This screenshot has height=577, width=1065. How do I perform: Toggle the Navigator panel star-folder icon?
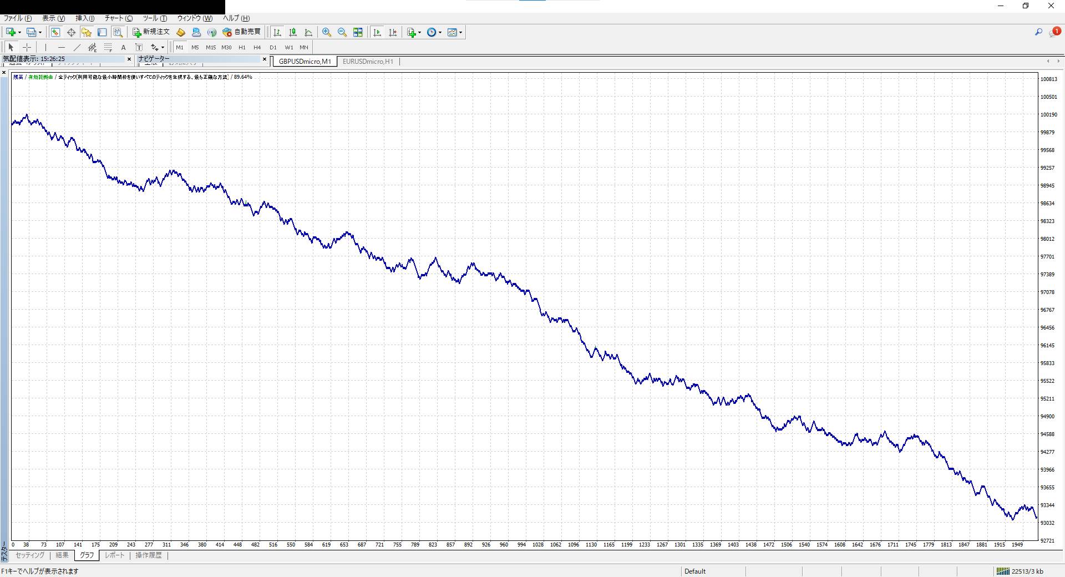pos(87,32)
